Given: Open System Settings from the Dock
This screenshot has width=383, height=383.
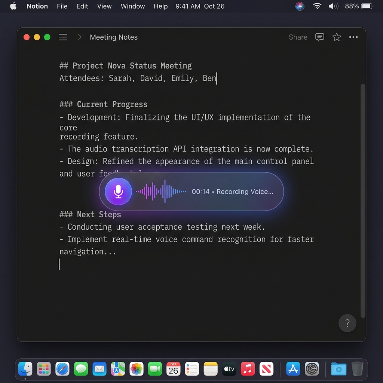Looking at the screenshot, I should pyautogui.click(x=312, y=369).
